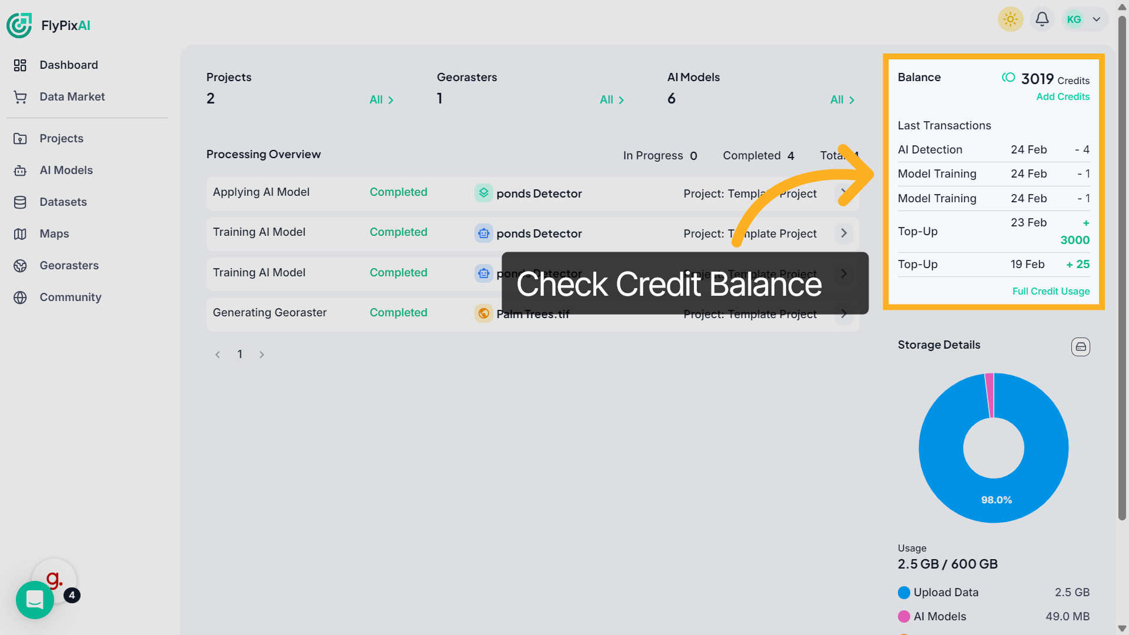Click the Palm Trees.tif georaster icon
This screenshot has height=635, width=1129.
coord(483,313)
